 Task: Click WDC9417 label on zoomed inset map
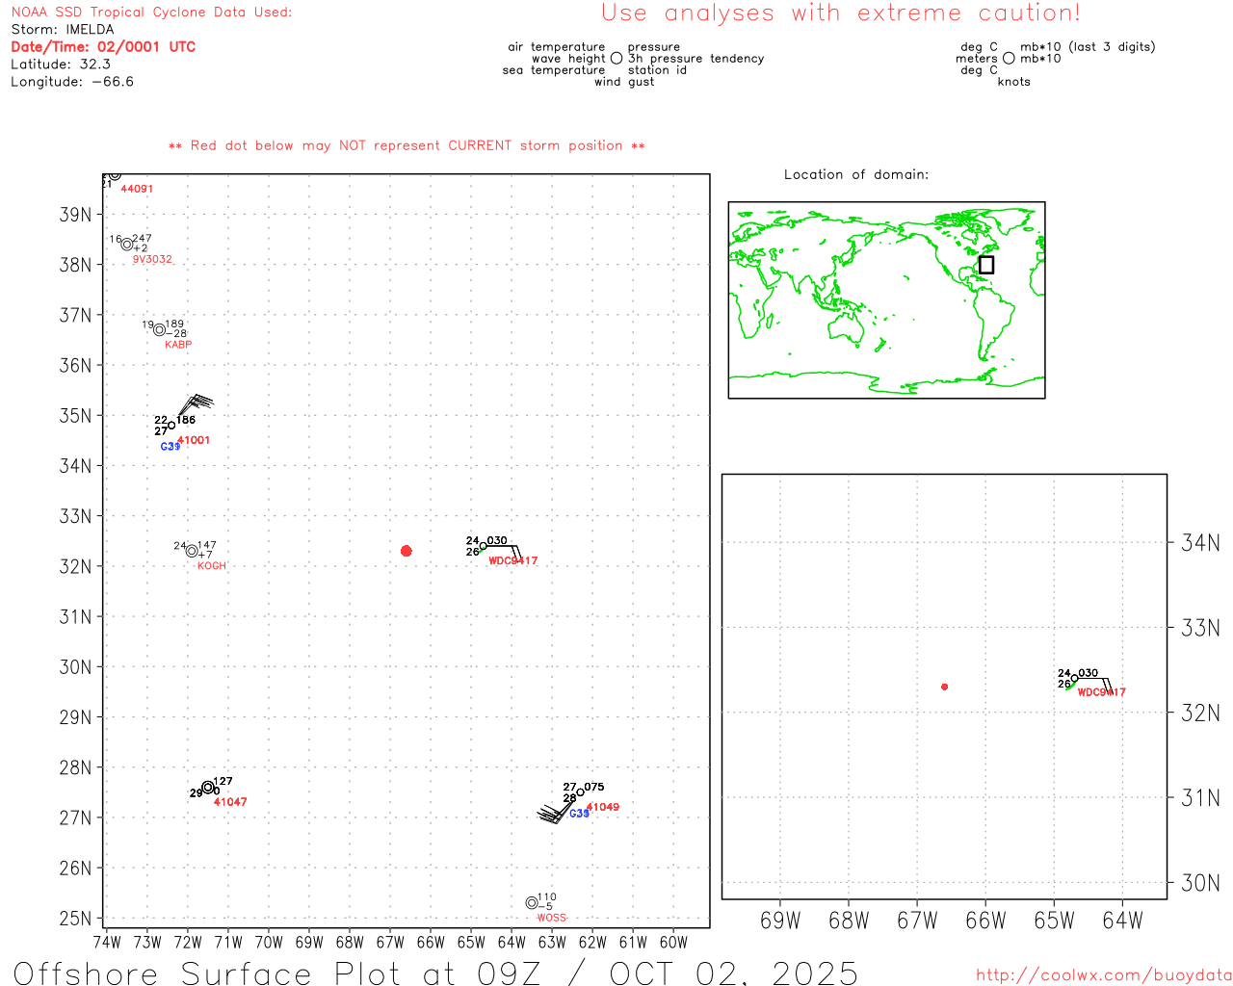[1101, 692]
